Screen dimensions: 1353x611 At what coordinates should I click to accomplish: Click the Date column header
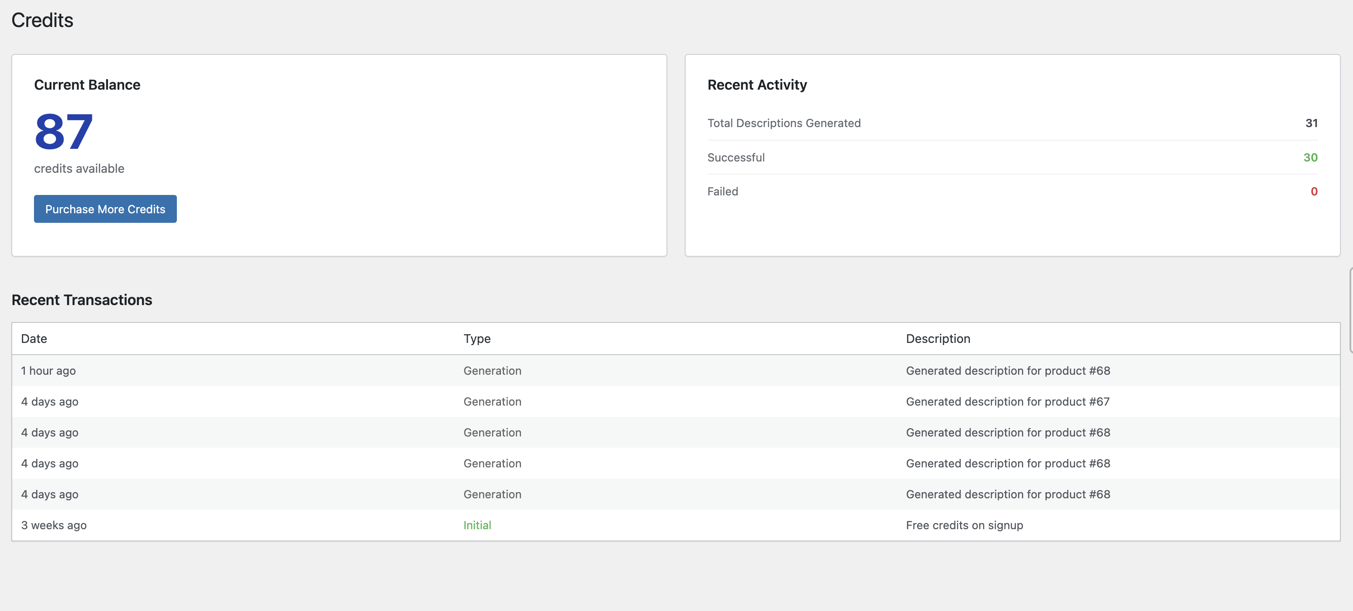coord(34,339)
